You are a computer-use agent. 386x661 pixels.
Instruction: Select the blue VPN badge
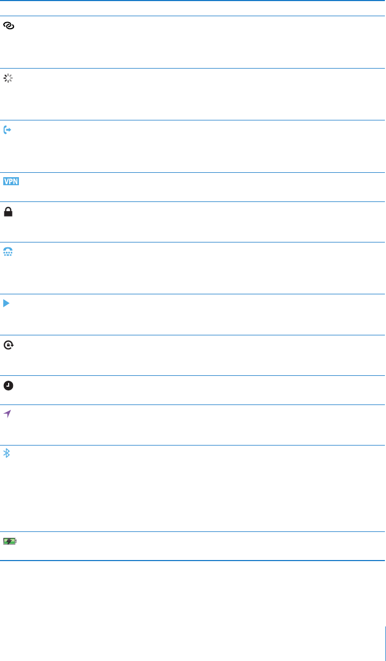(x=11, y=181)
